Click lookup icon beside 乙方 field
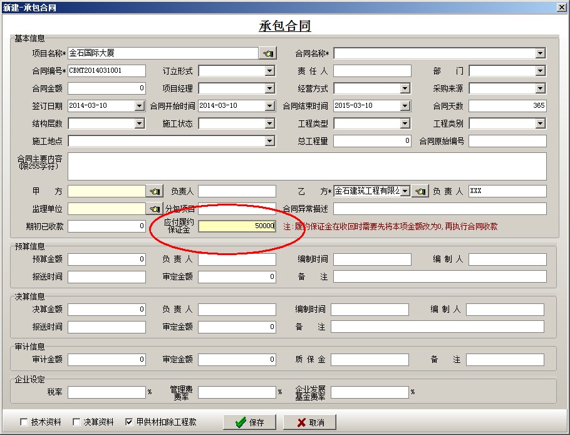The image size is (570, 435). (x=420, y=191)
